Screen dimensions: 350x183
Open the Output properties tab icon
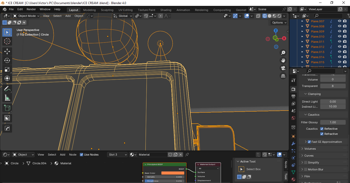coord(294,96)
